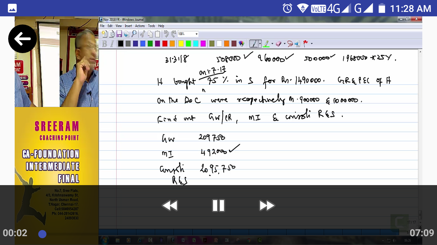Screen dimensions: 437x245
Task: Open the Edit menu
Action: point(110,26)
